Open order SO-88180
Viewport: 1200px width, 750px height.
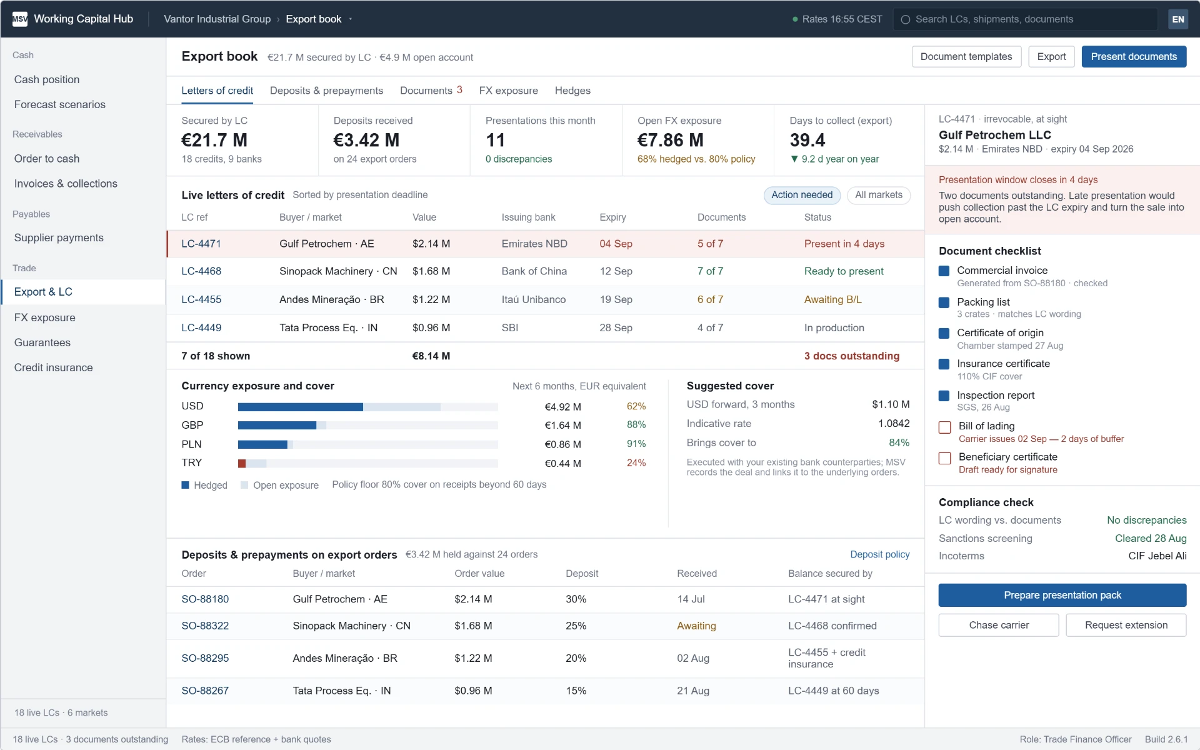click(205, 599)
